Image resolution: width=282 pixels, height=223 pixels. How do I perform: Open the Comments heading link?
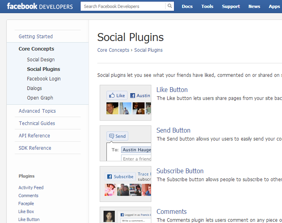(172, 211)
